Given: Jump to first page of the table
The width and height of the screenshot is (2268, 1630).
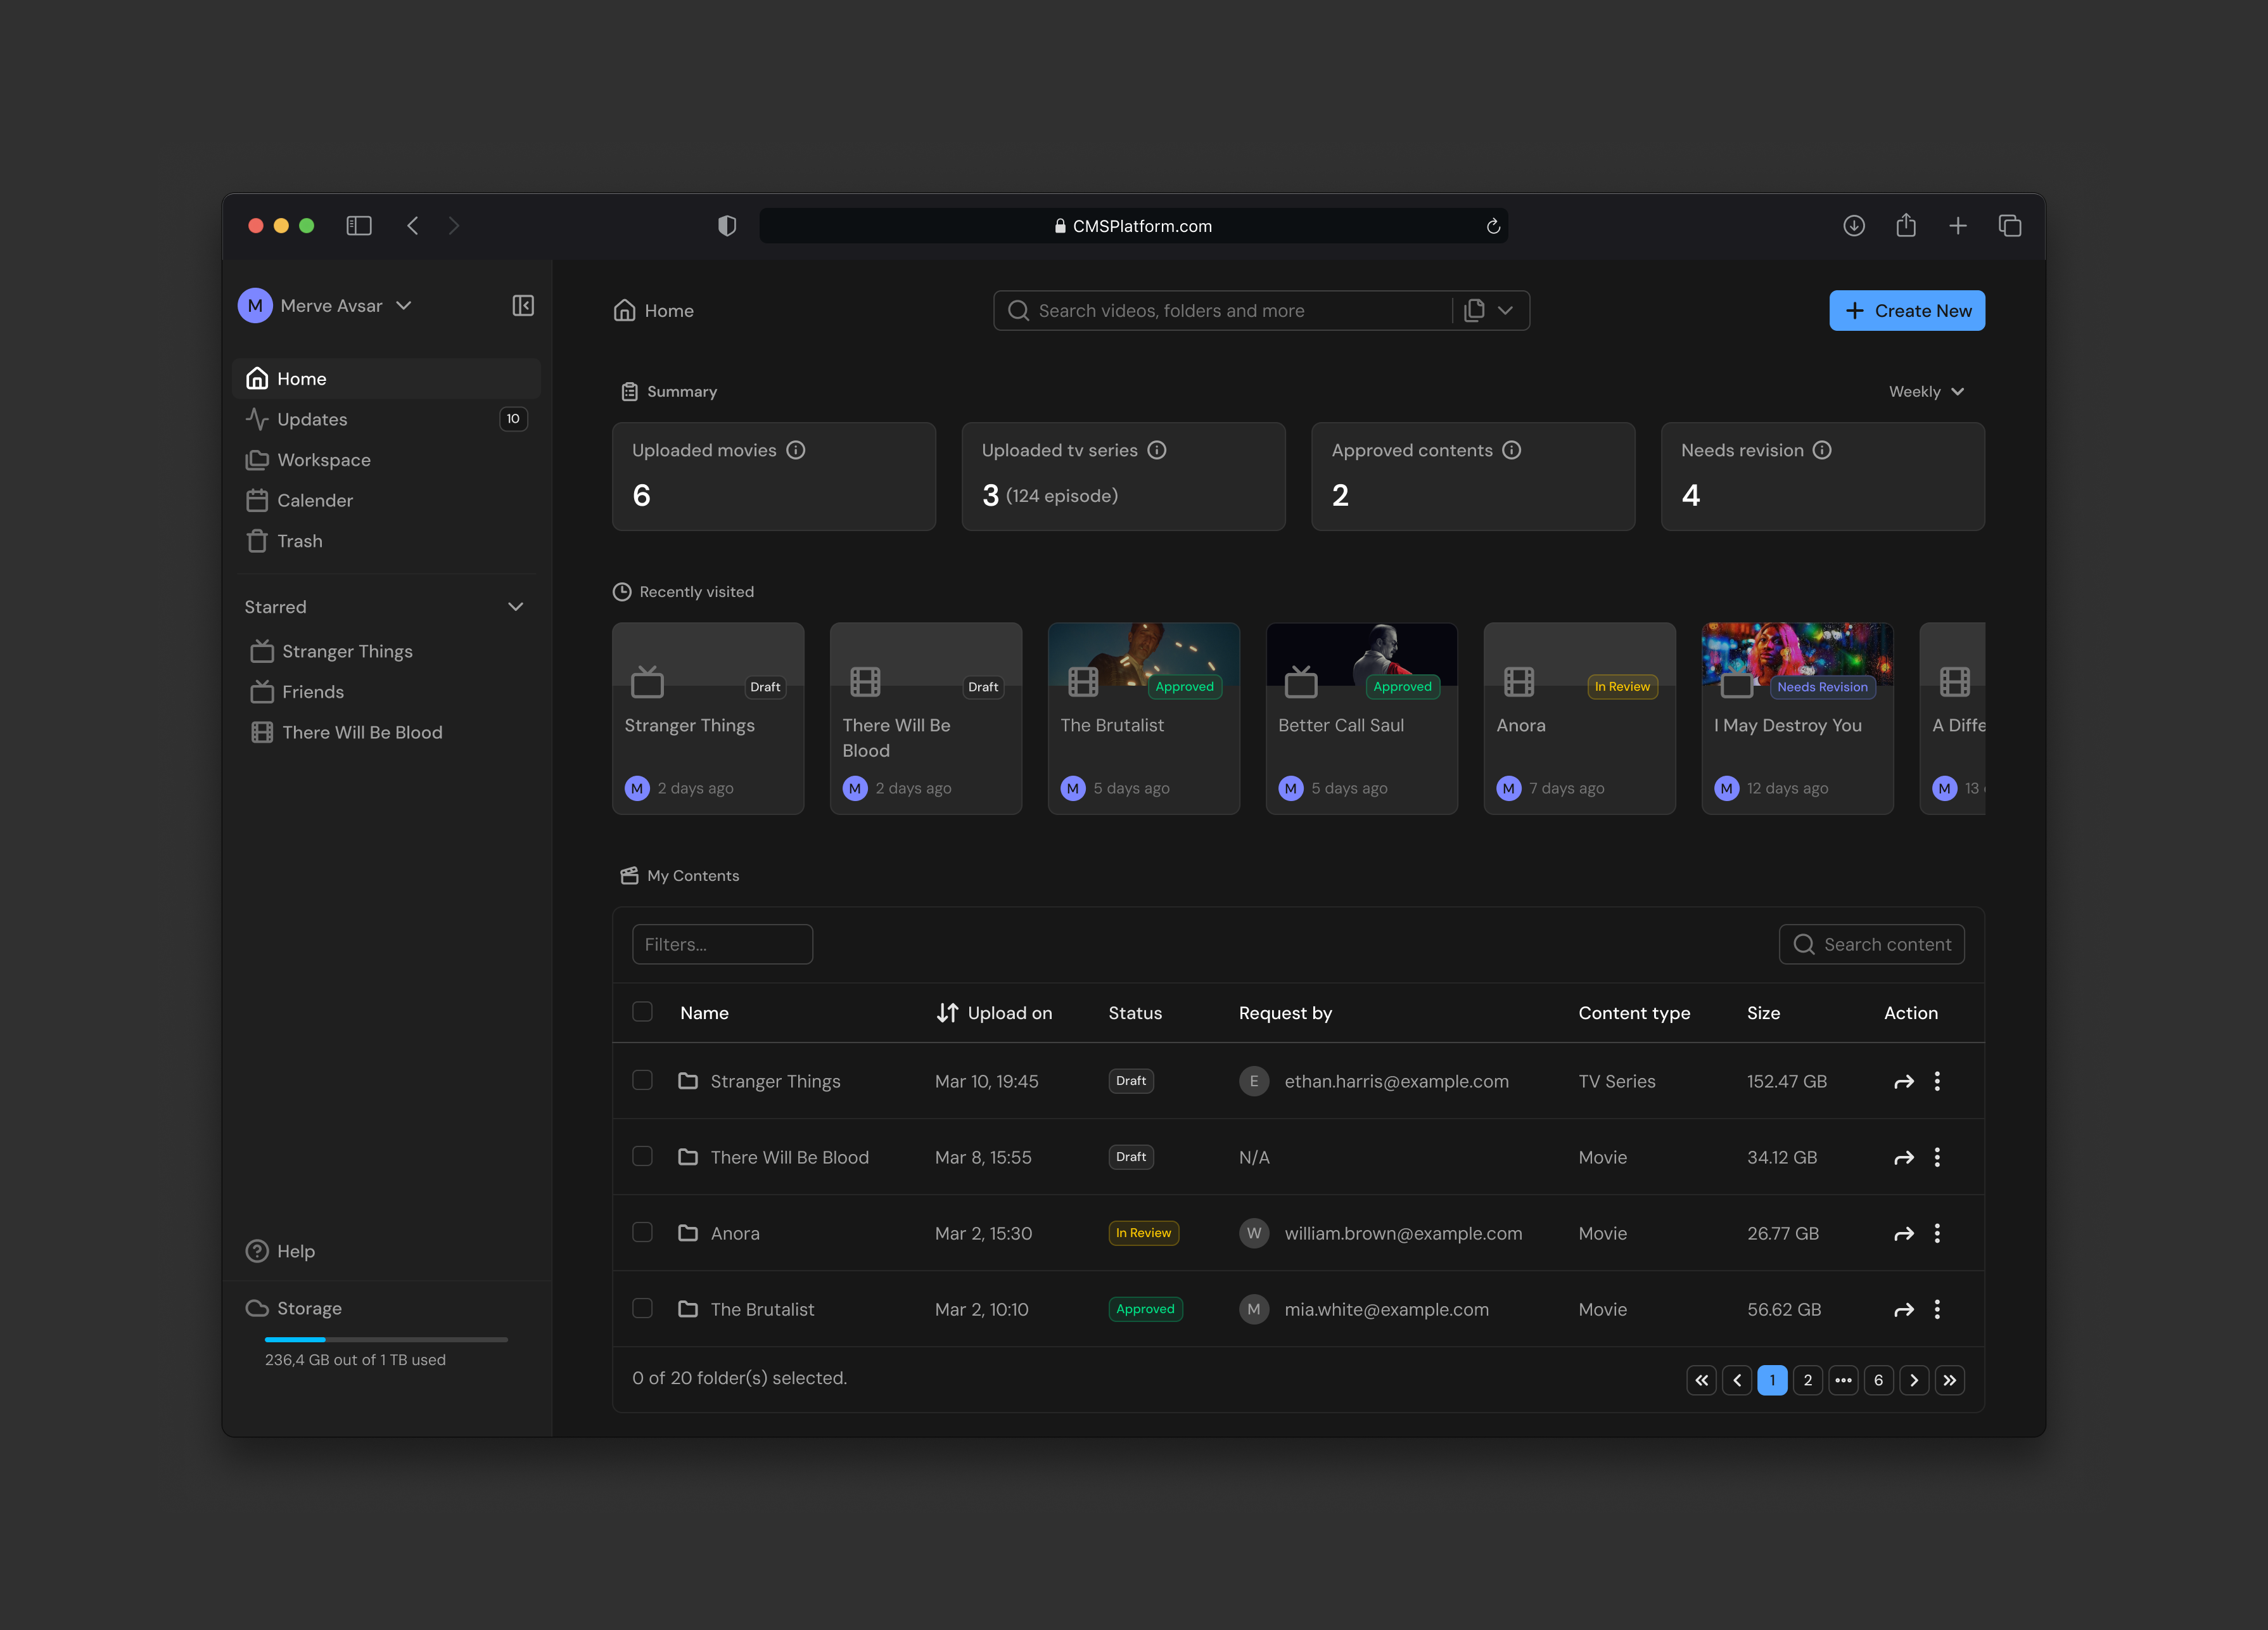Looking at the screenshot, I should coord(1701,1380).
